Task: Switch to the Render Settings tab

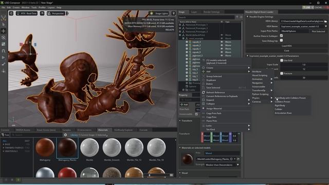Action: point(211,12)
